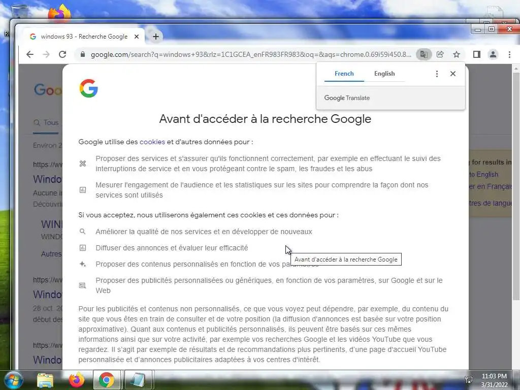Switch translation to English
The width and height of the screenshot is (520, 390).
coord(384,74)
